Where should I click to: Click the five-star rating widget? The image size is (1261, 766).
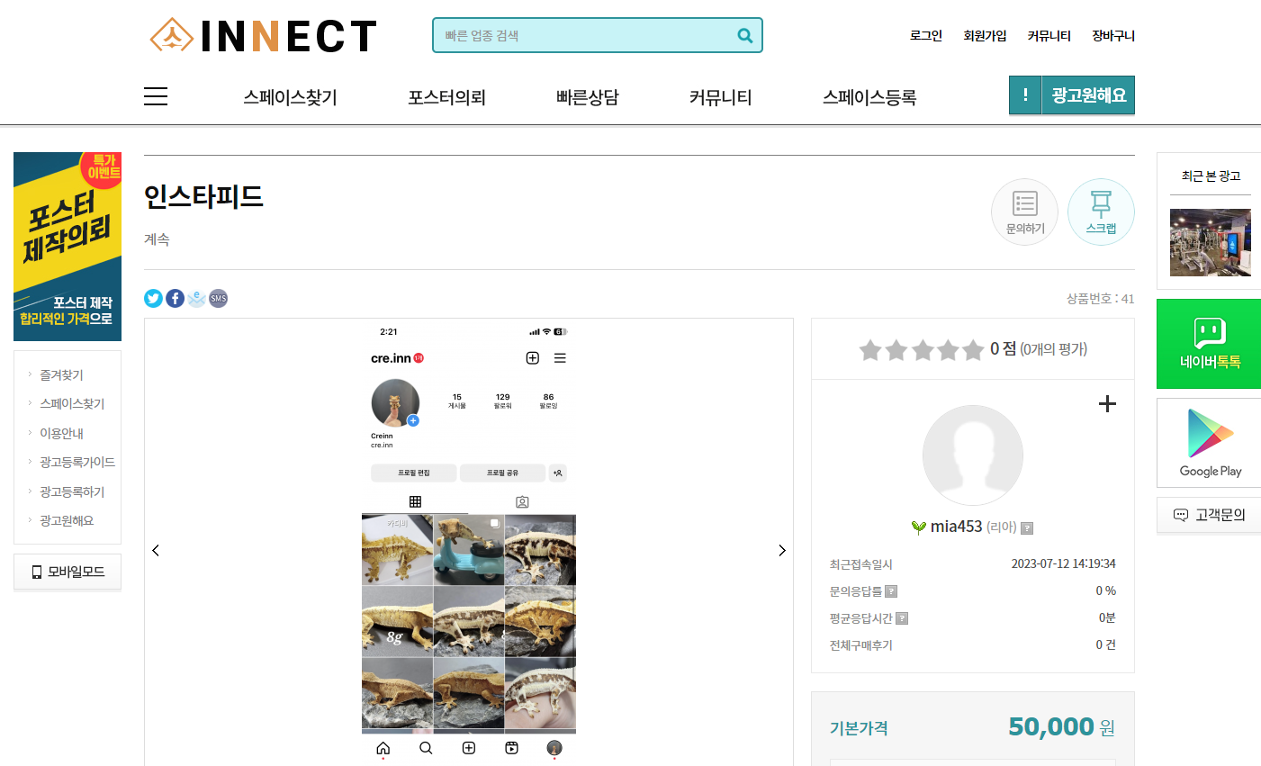pos(921,349)
